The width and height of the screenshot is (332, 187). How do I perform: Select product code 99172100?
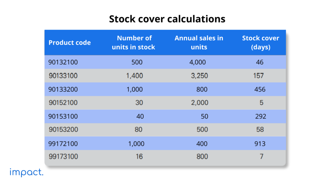tap(63, 143)
